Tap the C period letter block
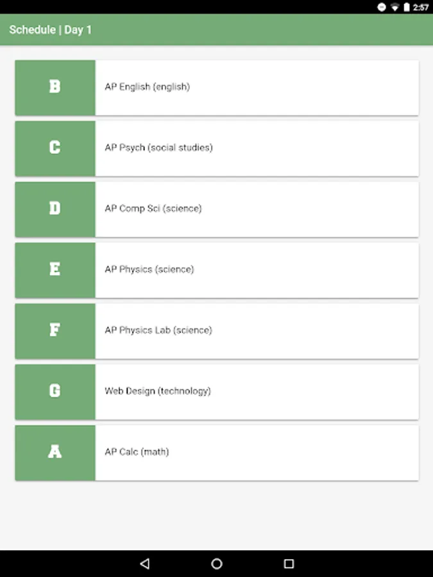This screenshot has height=577, width=433. tap(55, 148)
